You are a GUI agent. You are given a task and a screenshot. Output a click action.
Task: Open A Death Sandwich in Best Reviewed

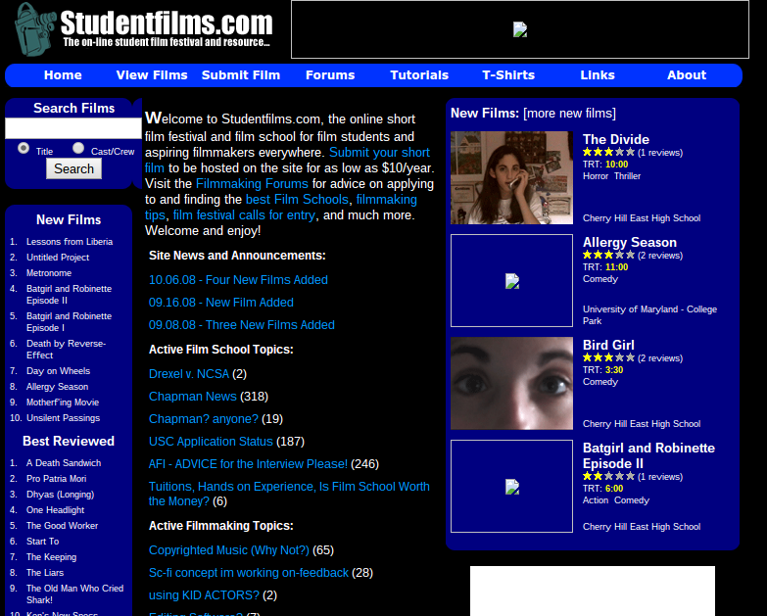point(64,462)
